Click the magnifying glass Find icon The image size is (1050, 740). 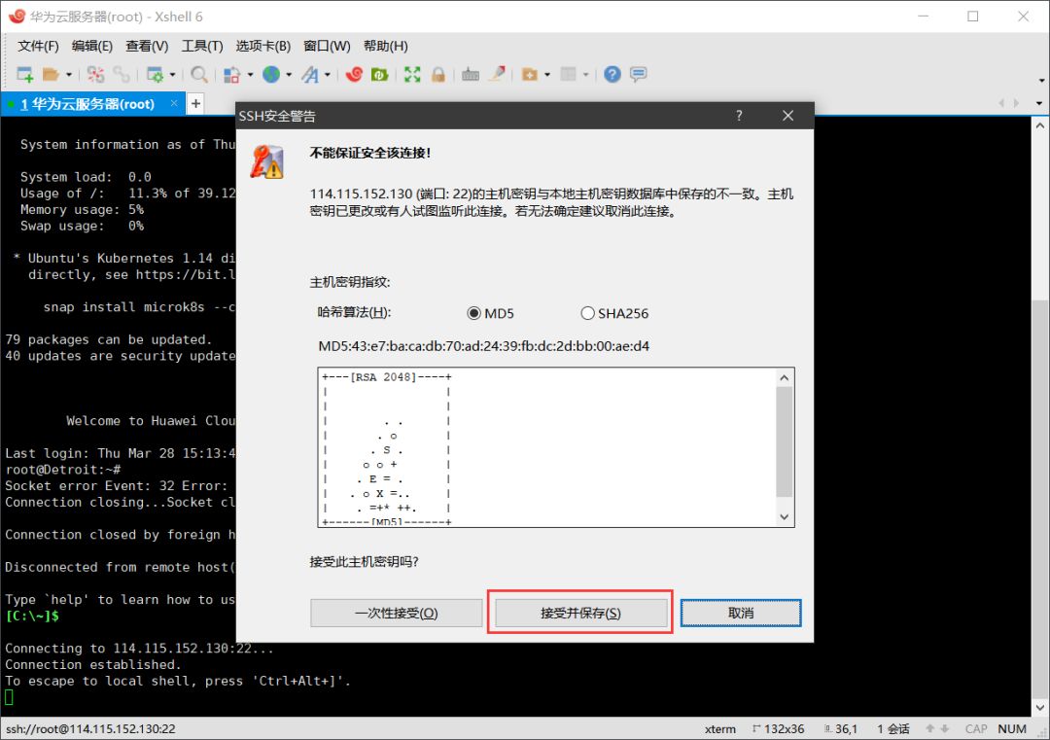click(x=199, y=74)
